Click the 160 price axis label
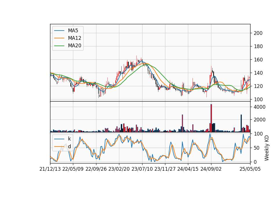Screen dimensions: 278x199 [x=258, y=60]
